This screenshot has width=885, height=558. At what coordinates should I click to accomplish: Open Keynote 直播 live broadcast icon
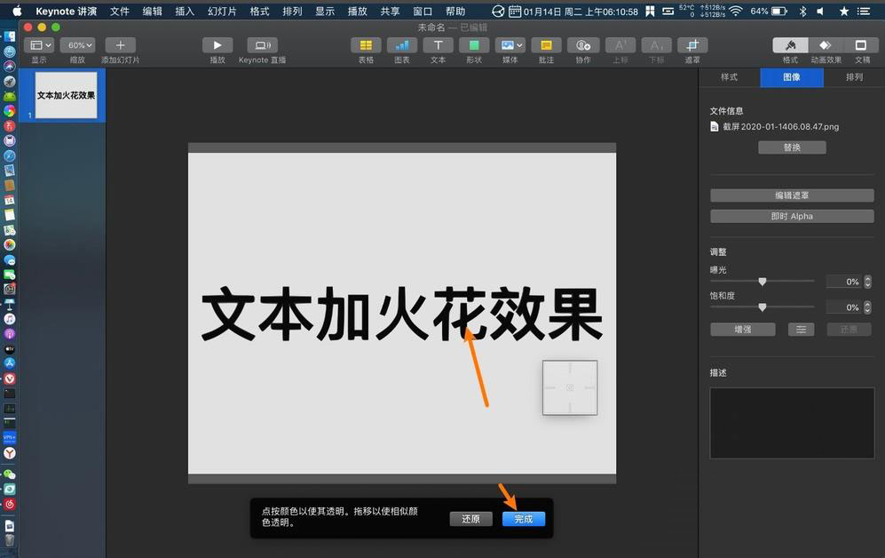click(261, 45)
